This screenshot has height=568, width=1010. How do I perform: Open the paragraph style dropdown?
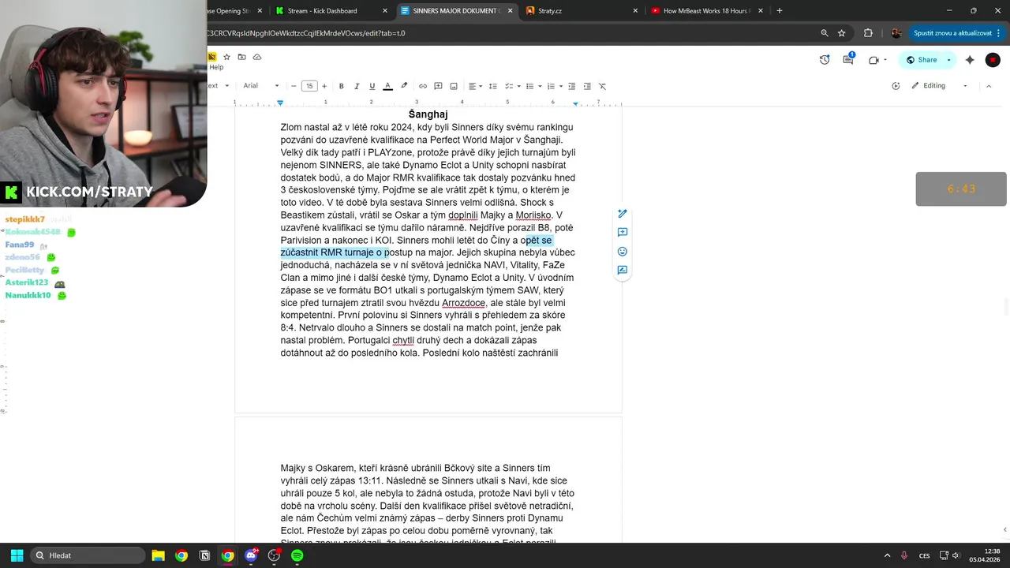click(x=219, y=86)
